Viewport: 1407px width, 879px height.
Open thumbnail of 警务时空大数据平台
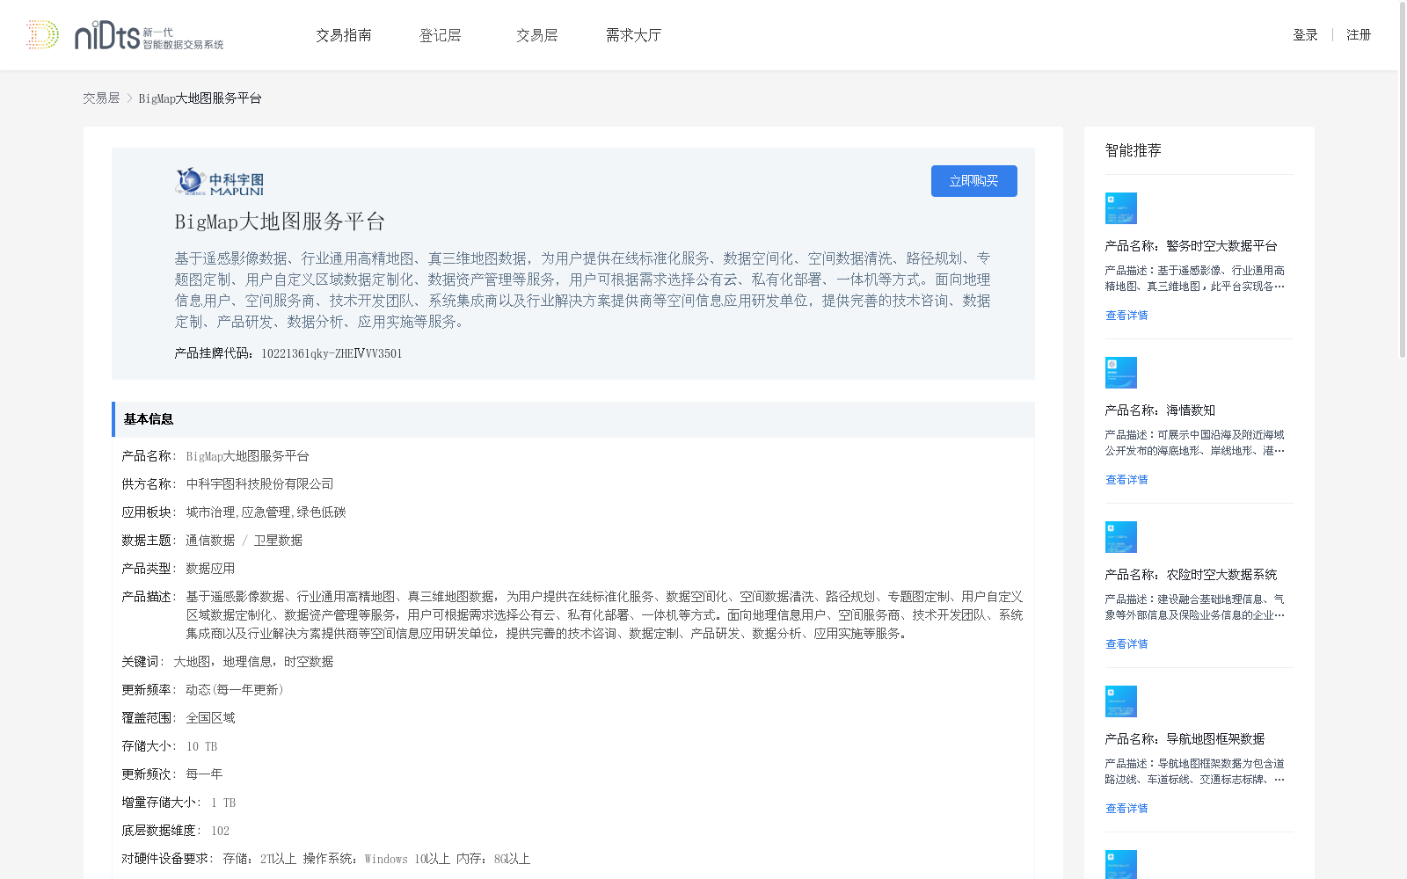coord(1121,208)
